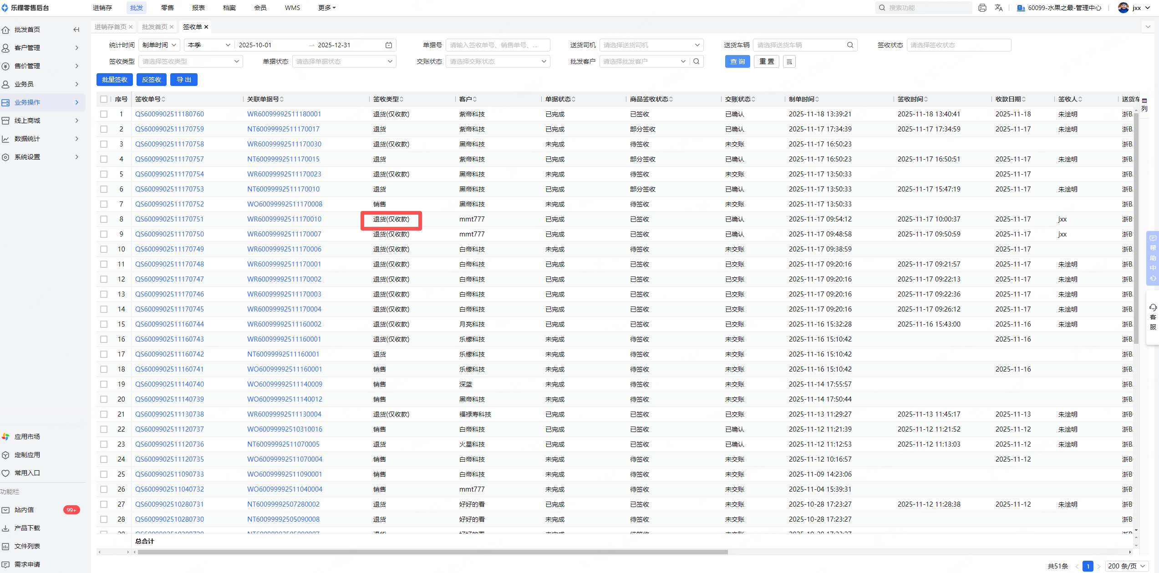This screenshot has width=1159, height=573.
Task: Click search icon beside 批发客户 dropdown
Action: point(696,61)
